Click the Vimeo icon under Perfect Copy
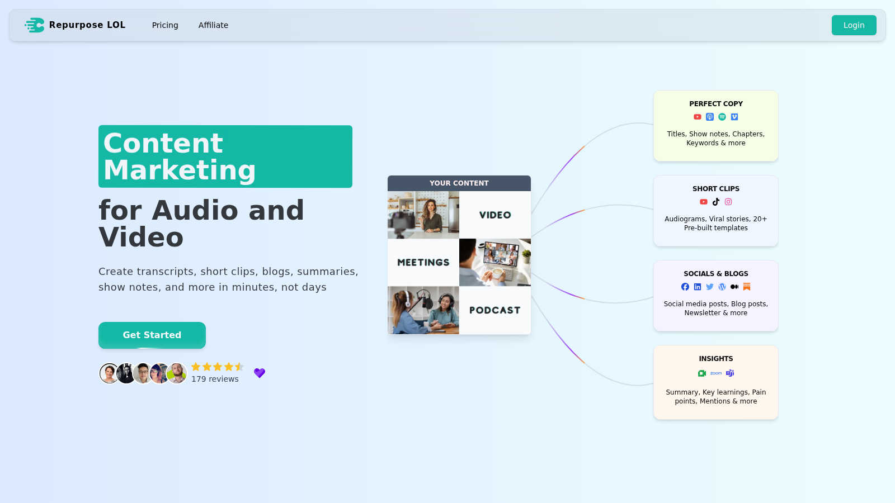Viewport: 895px width, 503px height. click(x=734, y=117)
